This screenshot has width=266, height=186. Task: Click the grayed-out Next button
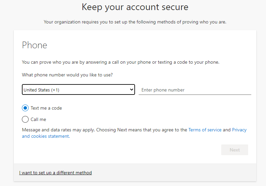point(235,150)
